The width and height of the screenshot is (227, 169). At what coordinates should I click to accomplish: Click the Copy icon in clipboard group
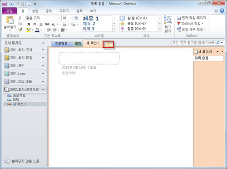pos(20,24)
